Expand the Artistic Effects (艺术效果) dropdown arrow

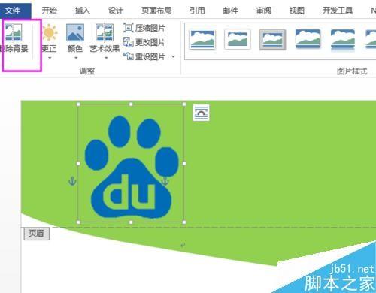point(106,58)
